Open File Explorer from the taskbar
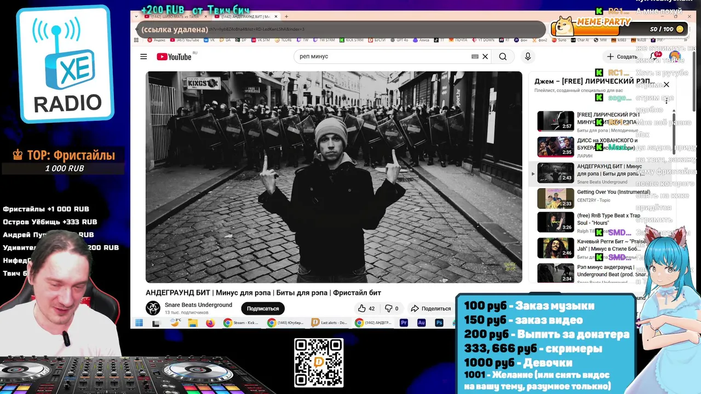Image resolution: width=701 pixels, height=394 pixels. click(193, 323)
